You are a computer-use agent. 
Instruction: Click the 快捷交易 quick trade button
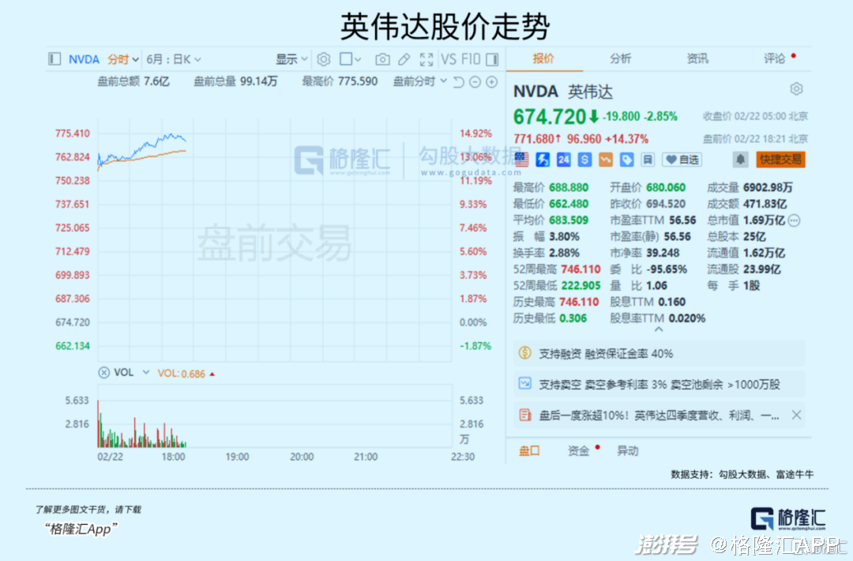(780, 160)
